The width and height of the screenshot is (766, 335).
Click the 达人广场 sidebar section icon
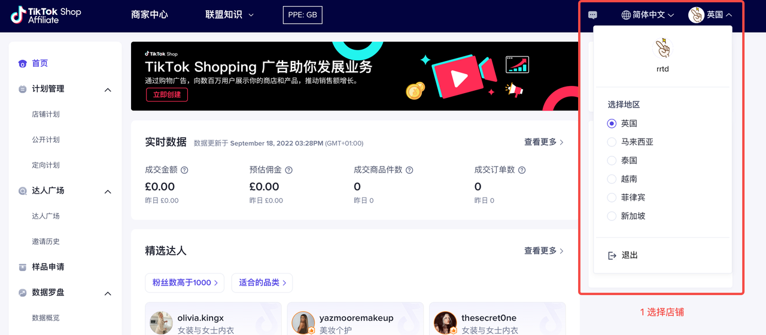pos(23,191)
